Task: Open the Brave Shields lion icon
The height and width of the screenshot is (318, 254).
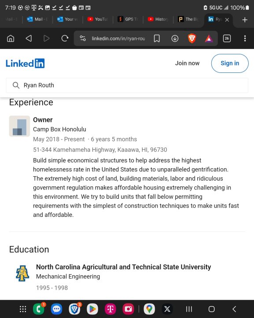Action: (x=192, y=38)
